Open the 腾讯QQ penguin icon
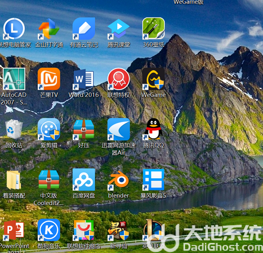The height and width of the screenshot is (253, 263). coord(153,129)
